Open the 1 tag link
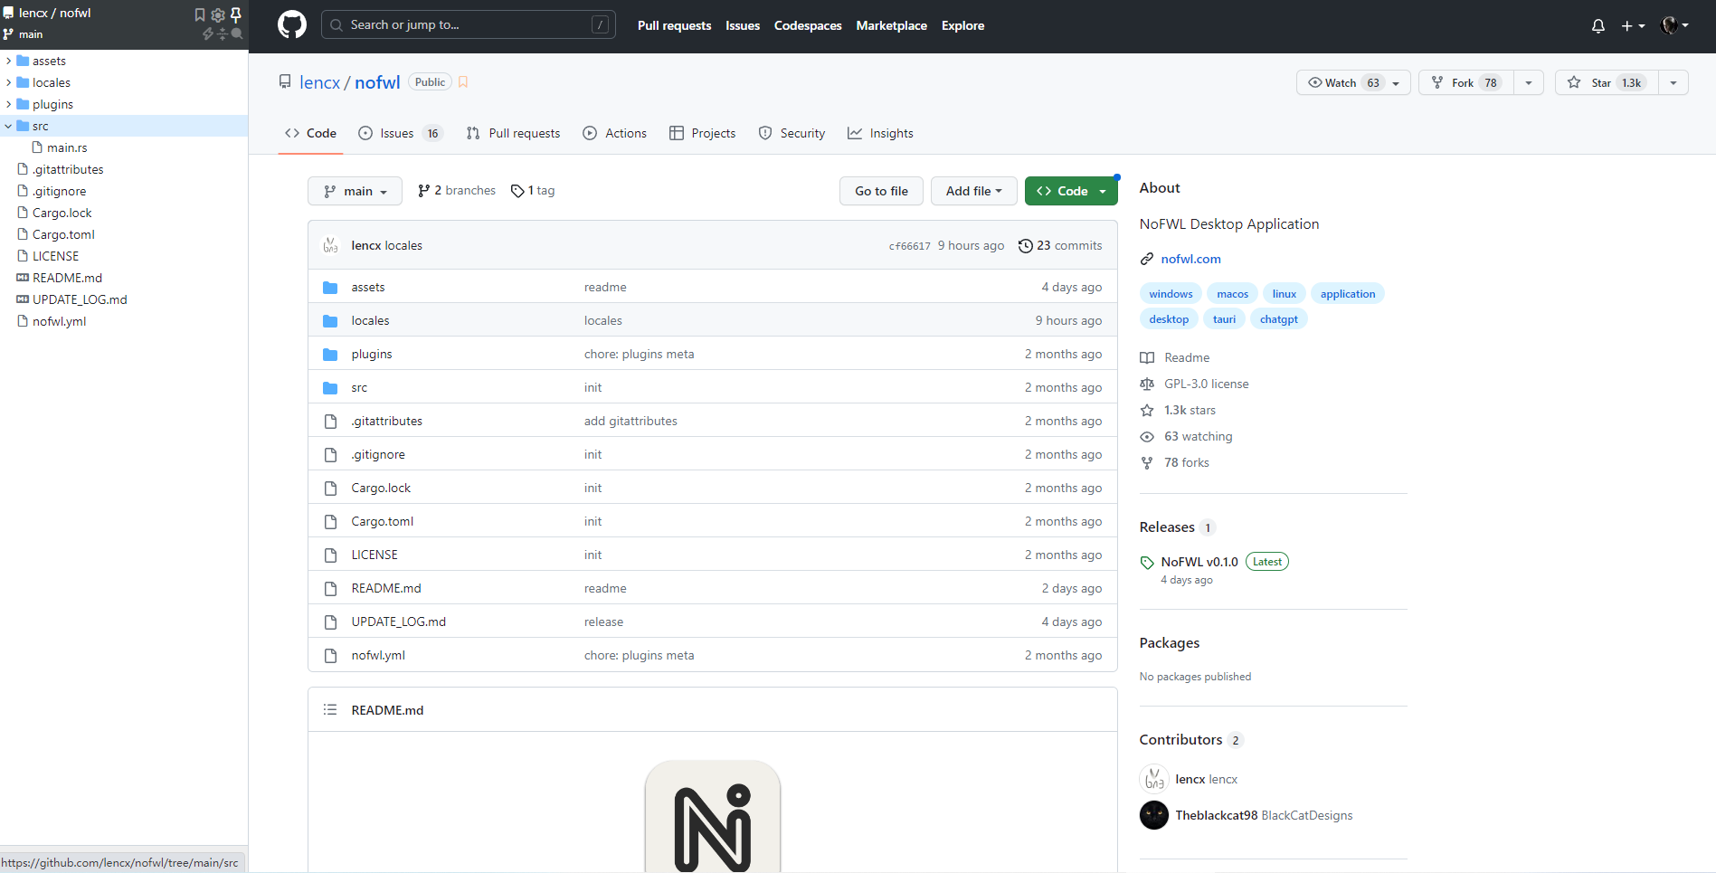1716x873 pixels. 533,191
